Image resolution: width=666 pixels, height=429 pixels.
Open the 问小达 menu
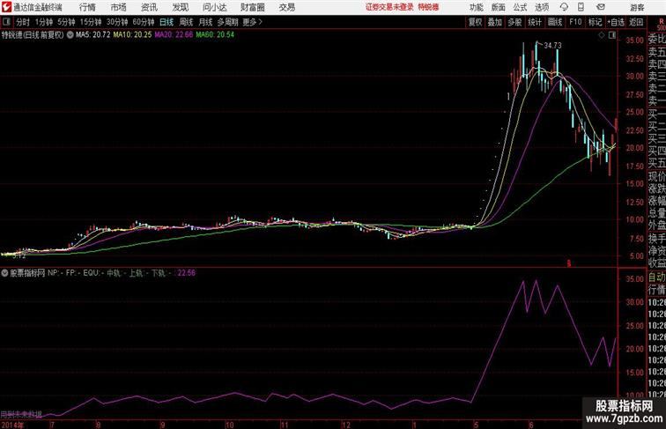tap(214, 7)
